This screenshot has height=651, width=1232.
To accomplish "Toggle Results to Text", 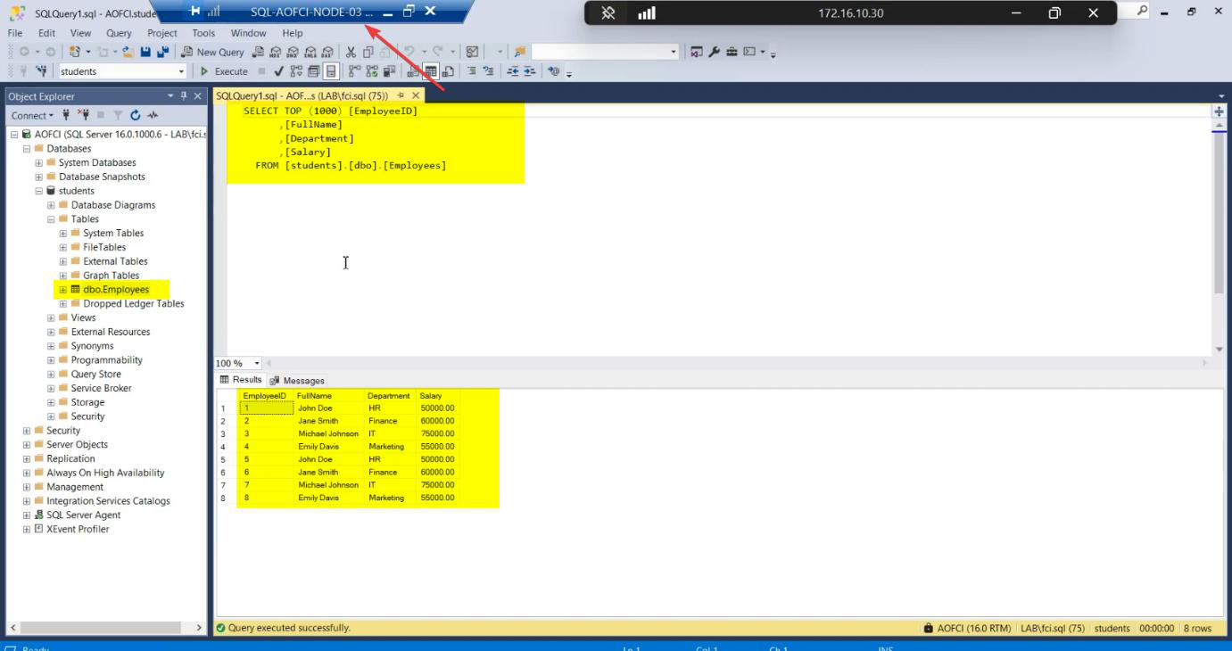I will click(414, 71).
